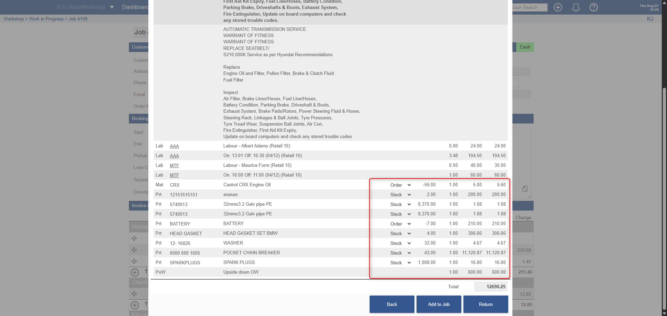Open the KJ's WebWorkshop dropdown arrow
The width and height of the screenshot is (667, 316).
coord(112,7)
